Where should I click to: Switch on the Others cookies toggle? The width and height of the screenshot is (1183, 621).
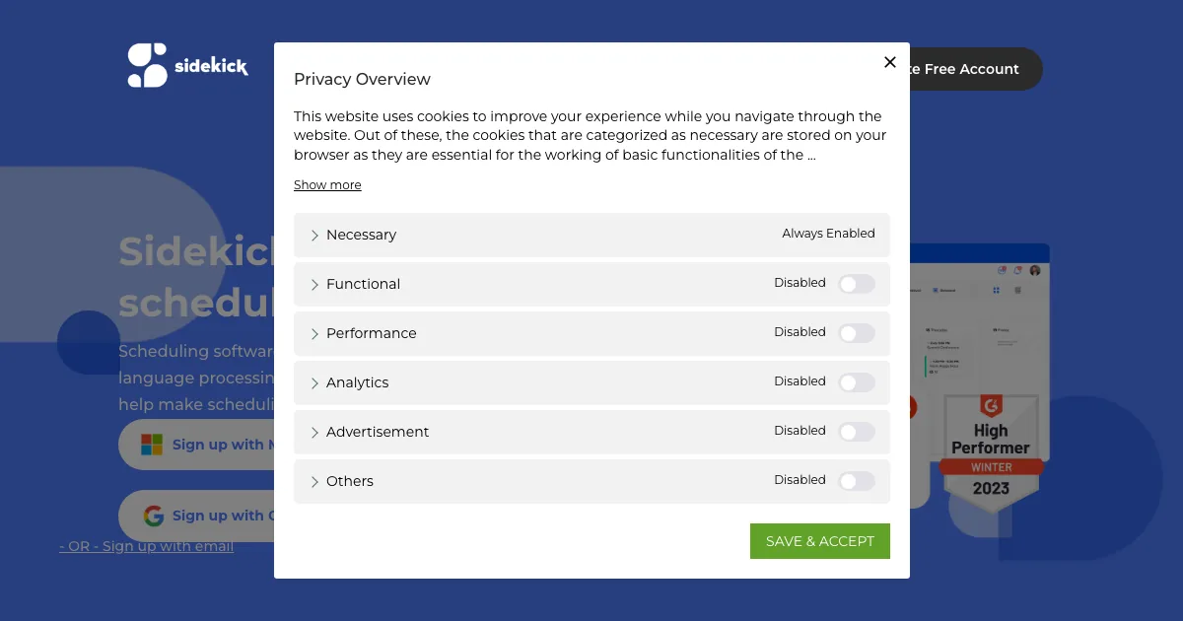(856, 481)
